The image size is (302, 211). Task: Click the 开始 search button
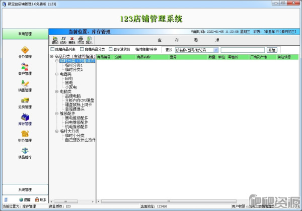click(272, 50)
